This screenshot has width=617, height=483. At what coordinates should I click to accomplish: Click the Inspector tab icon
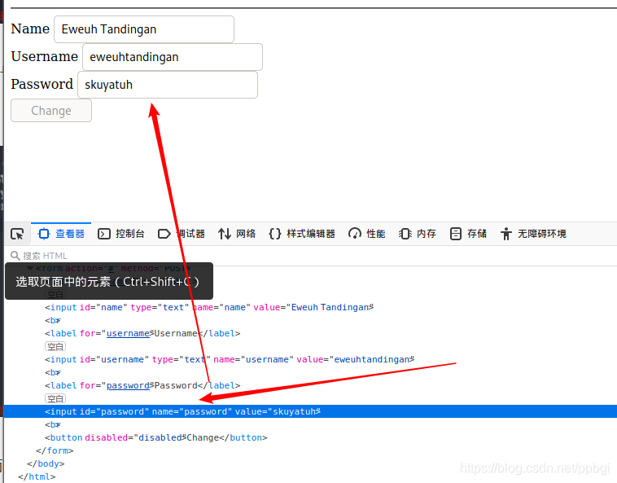pos(44,234)
